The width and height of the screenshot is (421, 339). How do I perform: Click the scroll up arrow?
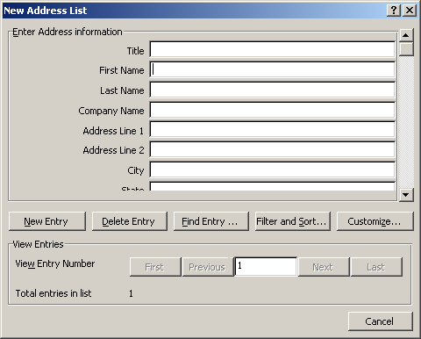(x=406, y=35)
